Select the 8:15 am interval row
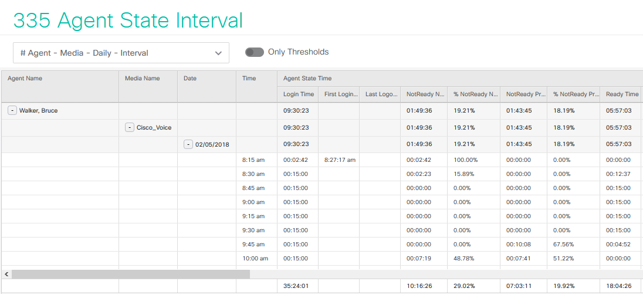This screenshot has height=295, width=643. tap(321, 160)
